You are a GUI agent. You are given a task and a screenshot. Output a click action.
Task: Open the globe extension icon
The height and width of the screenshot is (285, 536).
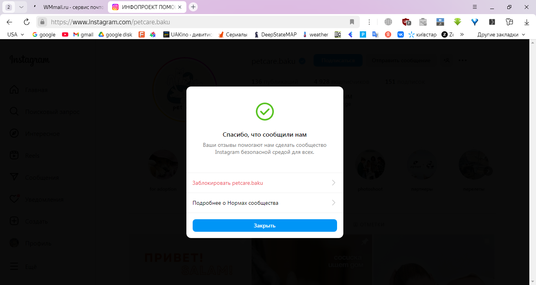pos(388,22)
